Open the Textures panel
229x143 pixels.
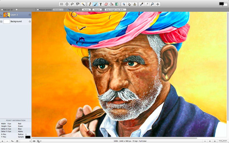97,10
